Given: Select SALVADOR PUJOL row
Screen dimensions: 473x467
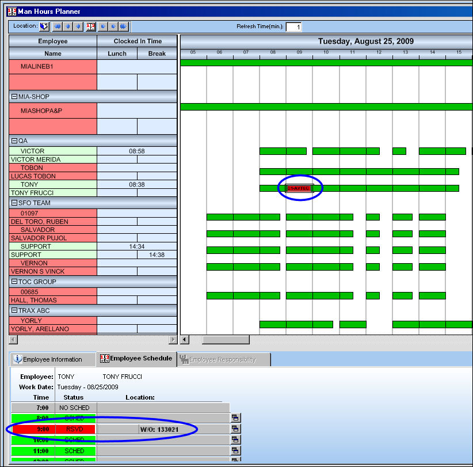Looking at the screenshot, I should (53, 238).
